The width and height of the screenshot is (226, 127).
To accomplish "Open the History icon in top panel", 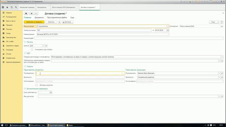I will pyautogui.click(x=12, y=7).
